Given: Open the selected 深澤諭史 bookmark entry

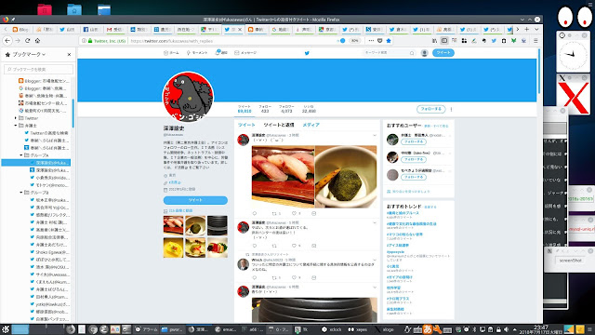Looking at the screenshot, I should pyautogui.click(x=36, y=163).
